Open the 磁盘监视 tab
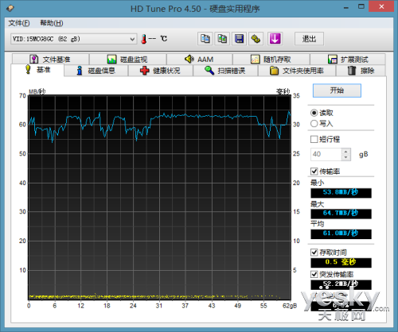 (127, 59)
